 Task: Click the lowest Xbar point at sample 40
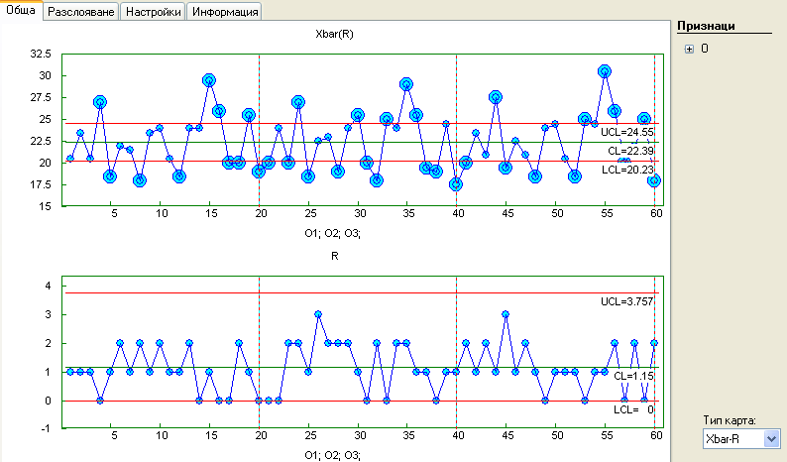point(456,184)
